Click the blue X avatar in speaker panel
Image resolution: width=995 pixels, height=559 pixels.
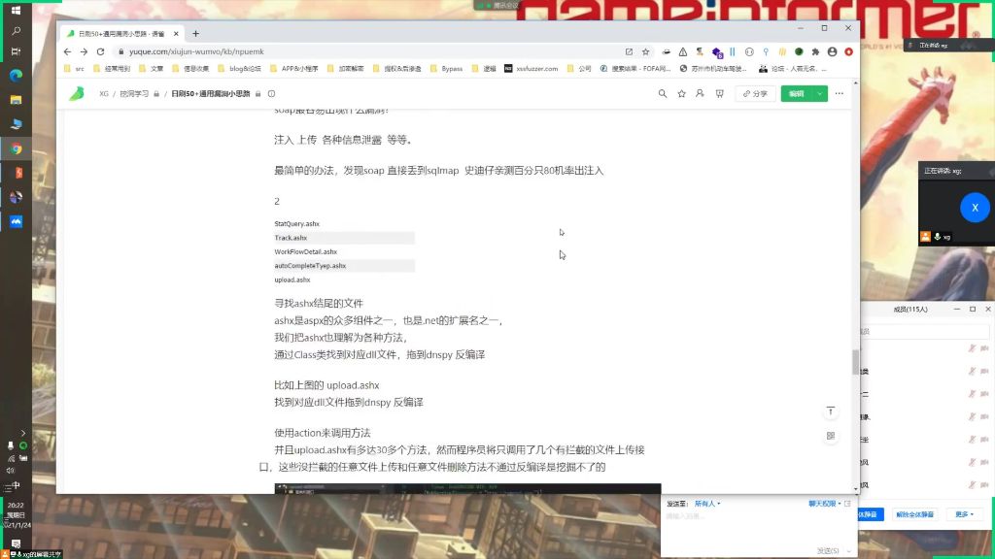(x=975, y=208)
